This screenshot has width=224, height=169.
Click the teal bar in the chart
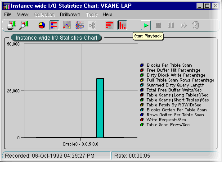click(100, 108)
